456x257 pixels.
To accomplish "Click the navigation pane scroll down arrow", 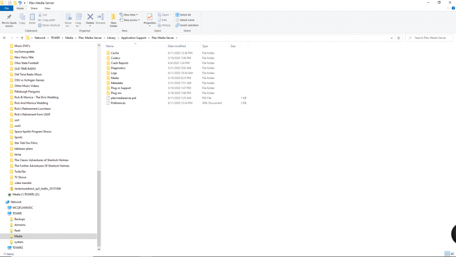I will pyautogui.click(x=99, y=249).
